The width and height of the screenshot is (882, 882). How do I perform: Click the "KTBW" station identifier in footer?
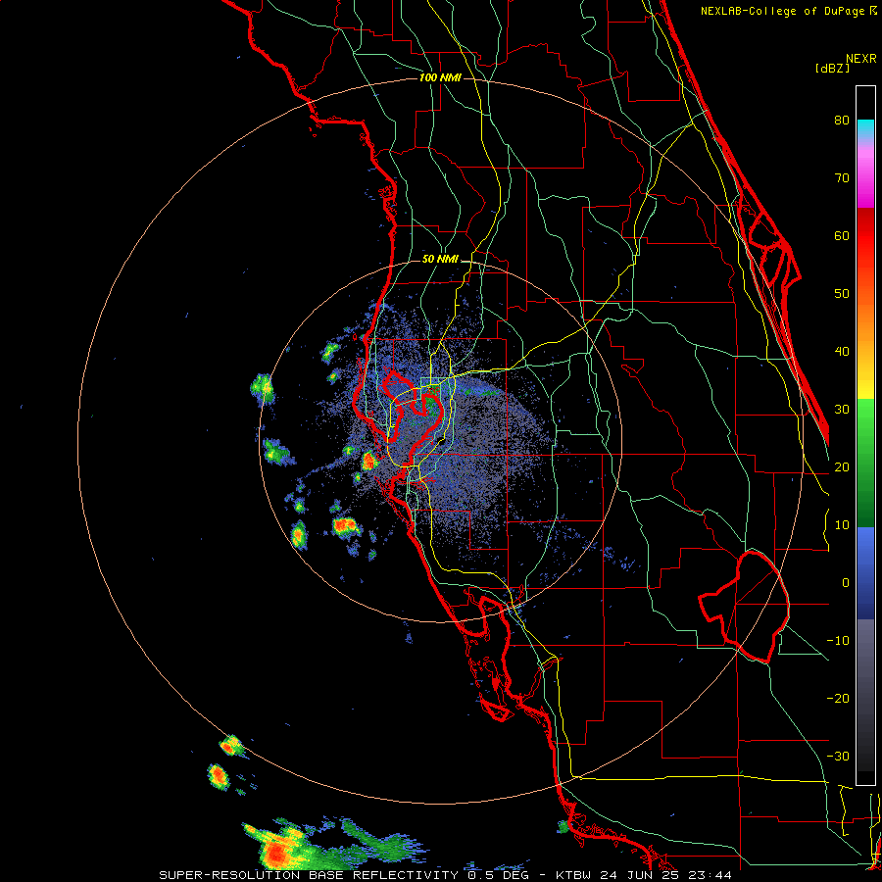[575, 875]
